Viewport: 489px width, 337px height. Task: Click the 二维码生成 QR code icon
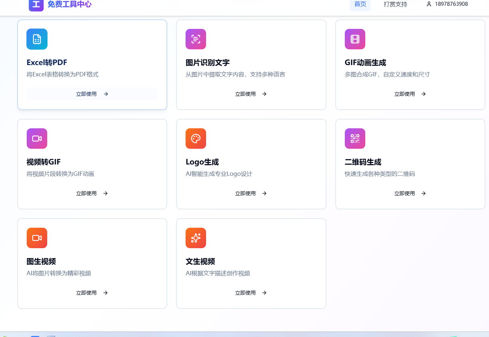coord(355,139)
